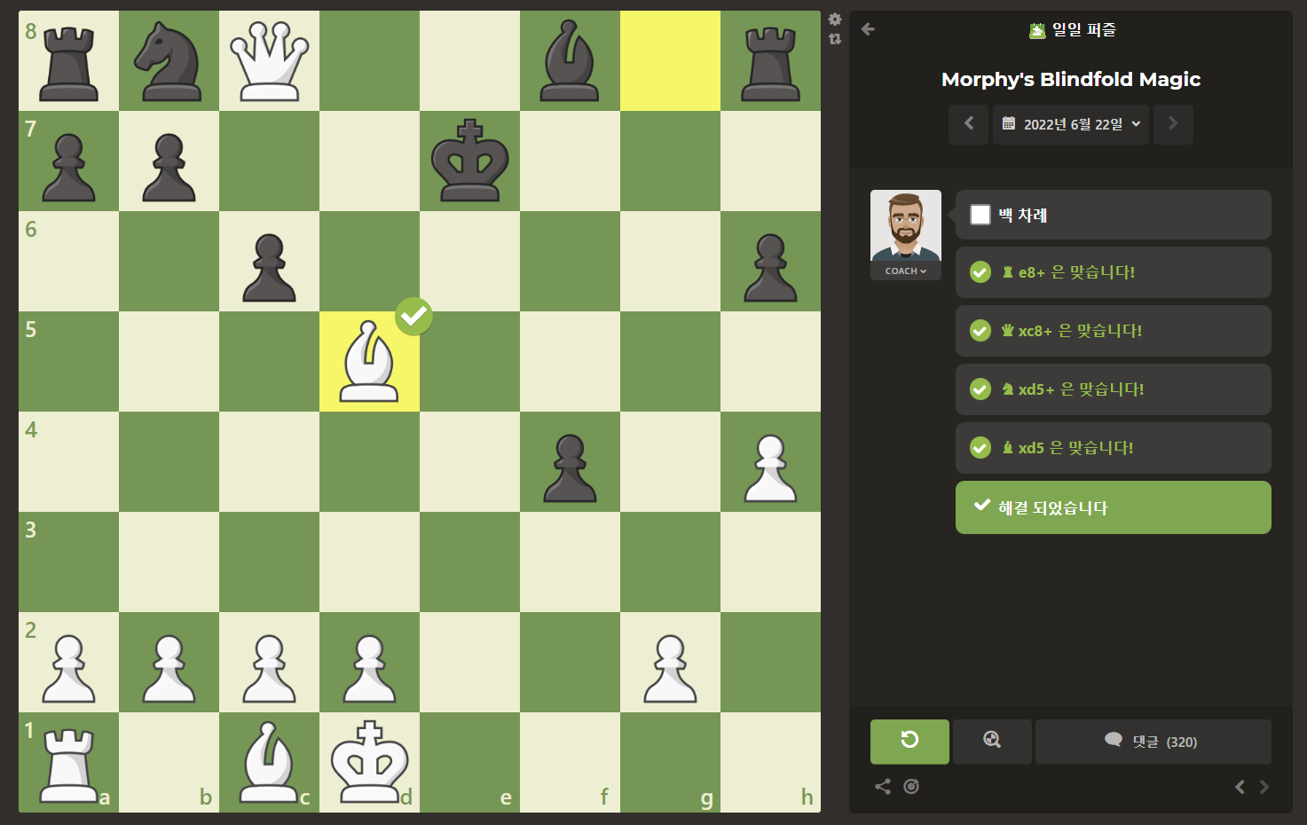The width and height of the screenshot is (1307, 825).
Task: Click the green solved banner 해결 되었습니다
Action: [1114, 507]
